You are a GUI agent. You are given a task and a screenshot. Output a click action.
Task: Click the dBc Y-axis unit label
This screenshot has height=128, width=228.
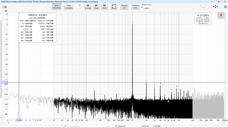click(x=6, y=11)
